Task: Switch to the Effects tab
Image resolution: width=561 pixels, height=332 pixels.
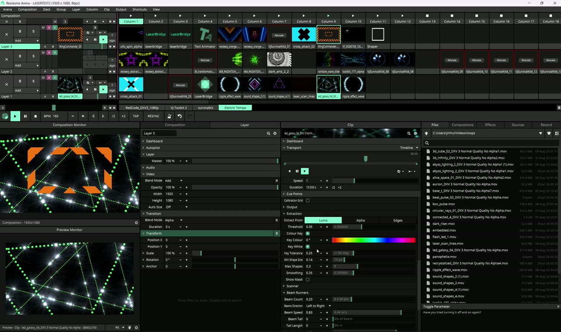Action: point(490,125)
